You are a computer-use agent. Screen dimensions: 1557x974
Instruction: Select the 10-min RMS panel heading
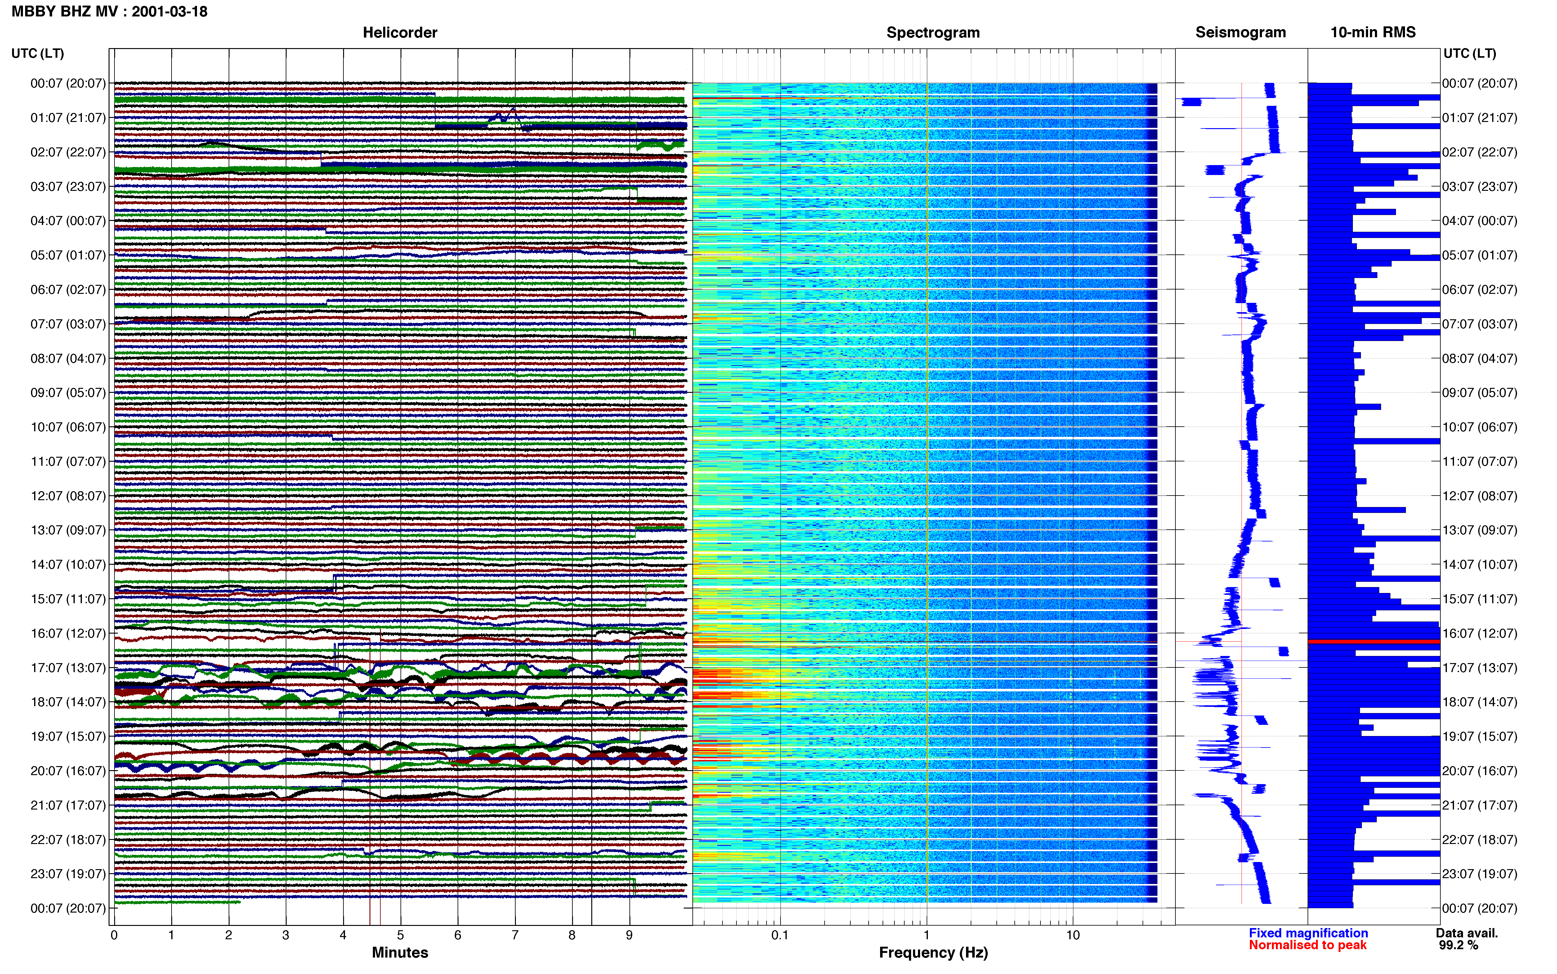pyautogui.click(x=1373, y=33)
